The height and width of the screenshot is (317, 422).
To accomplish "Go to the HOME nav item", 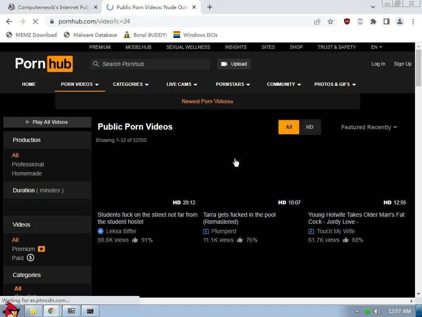I will [x=29, y=84].
